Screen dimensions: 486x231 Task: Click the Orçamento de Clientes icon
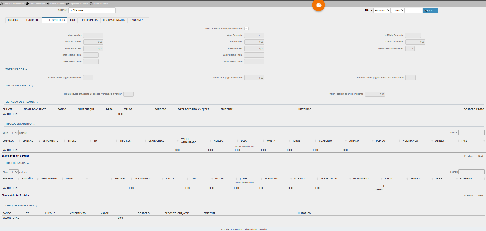click(68, 4)
